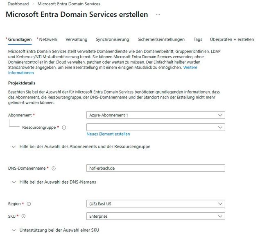The height and width of the screenshot is (246, 269).
Task: Click the DNS-Domänenname field label
Action: (27, 169)
